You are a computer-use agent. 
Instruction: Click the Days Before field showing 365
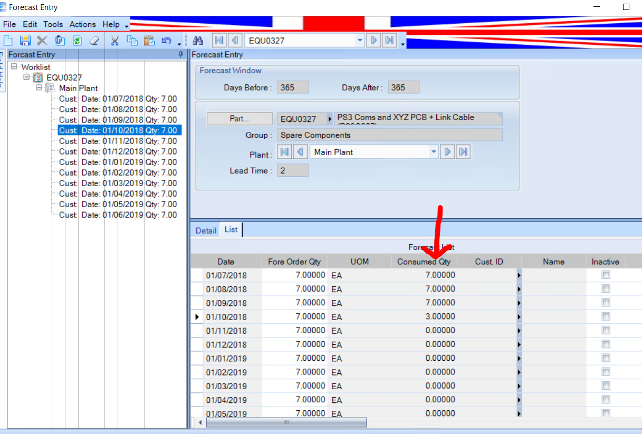pos(293,88)
